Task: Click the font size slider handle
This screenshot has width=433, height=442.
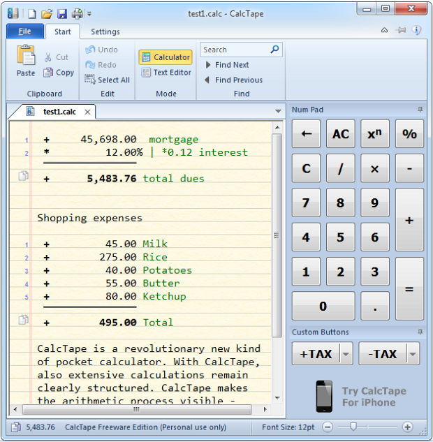Action: click(x=353, y=427)
